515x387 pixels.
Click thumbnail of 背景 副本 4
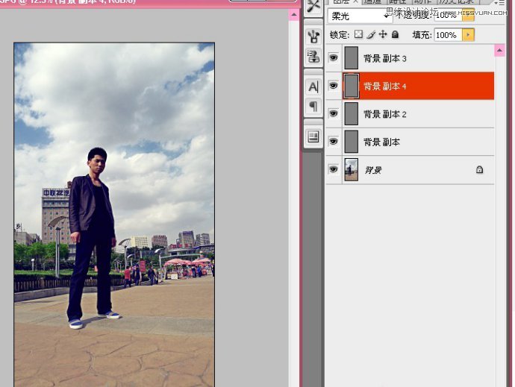(x=351, y=86)
